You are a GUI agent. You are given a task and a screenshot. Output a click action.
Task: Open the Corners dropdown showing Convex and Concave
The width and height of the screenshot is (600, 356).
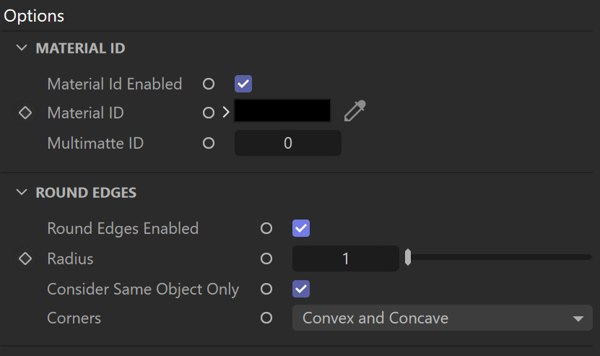[443, 318]
